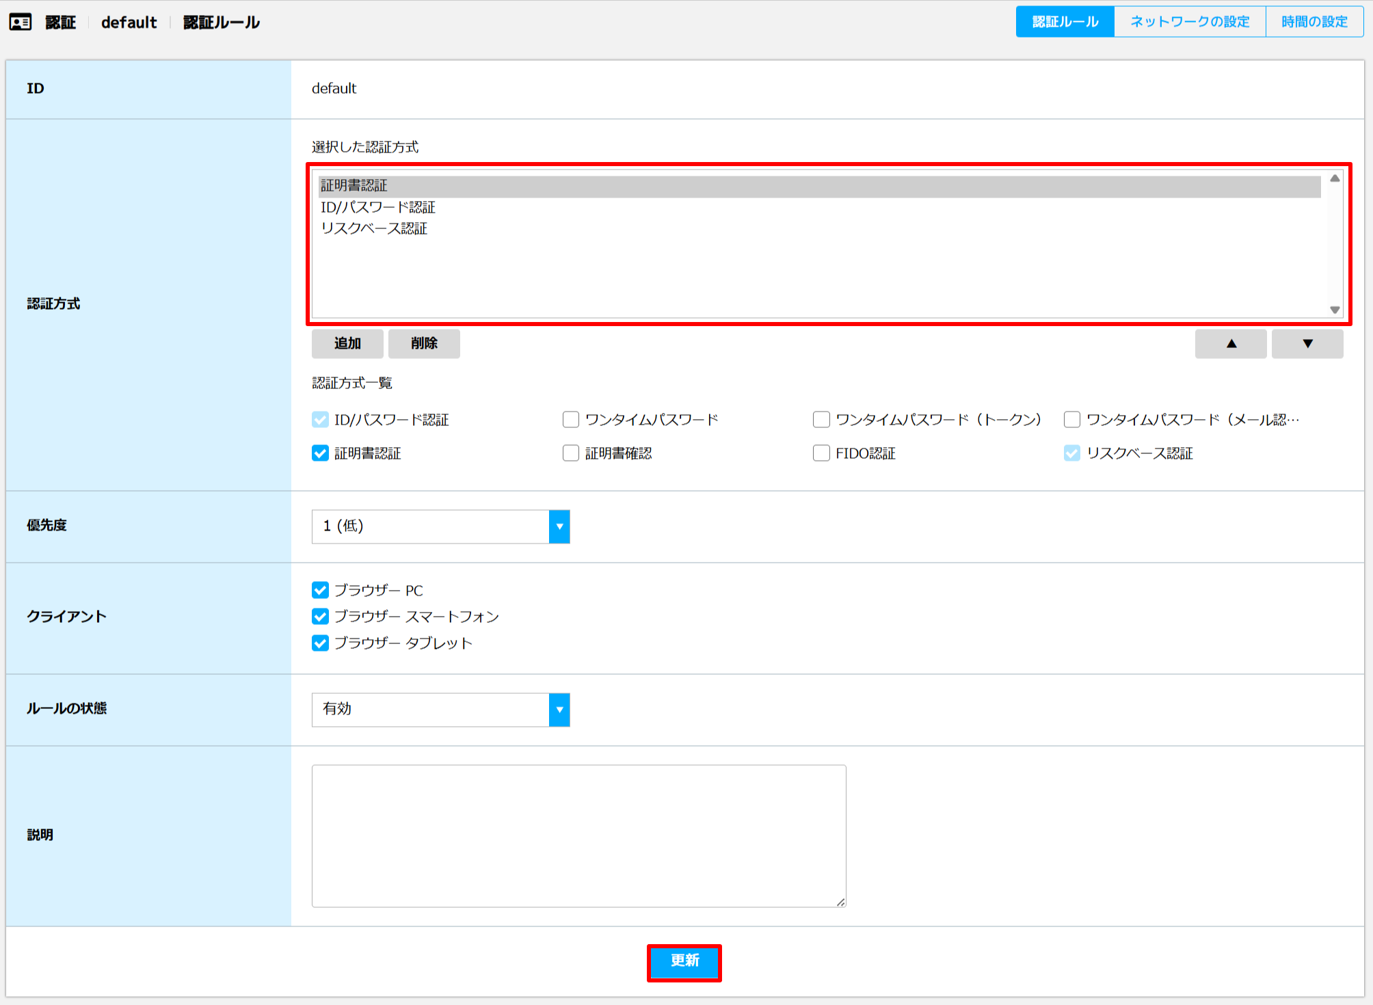The image size is (1373, 1005).
Task: Switch to ネットワークの設定 tab
Action: [1190, 22]
